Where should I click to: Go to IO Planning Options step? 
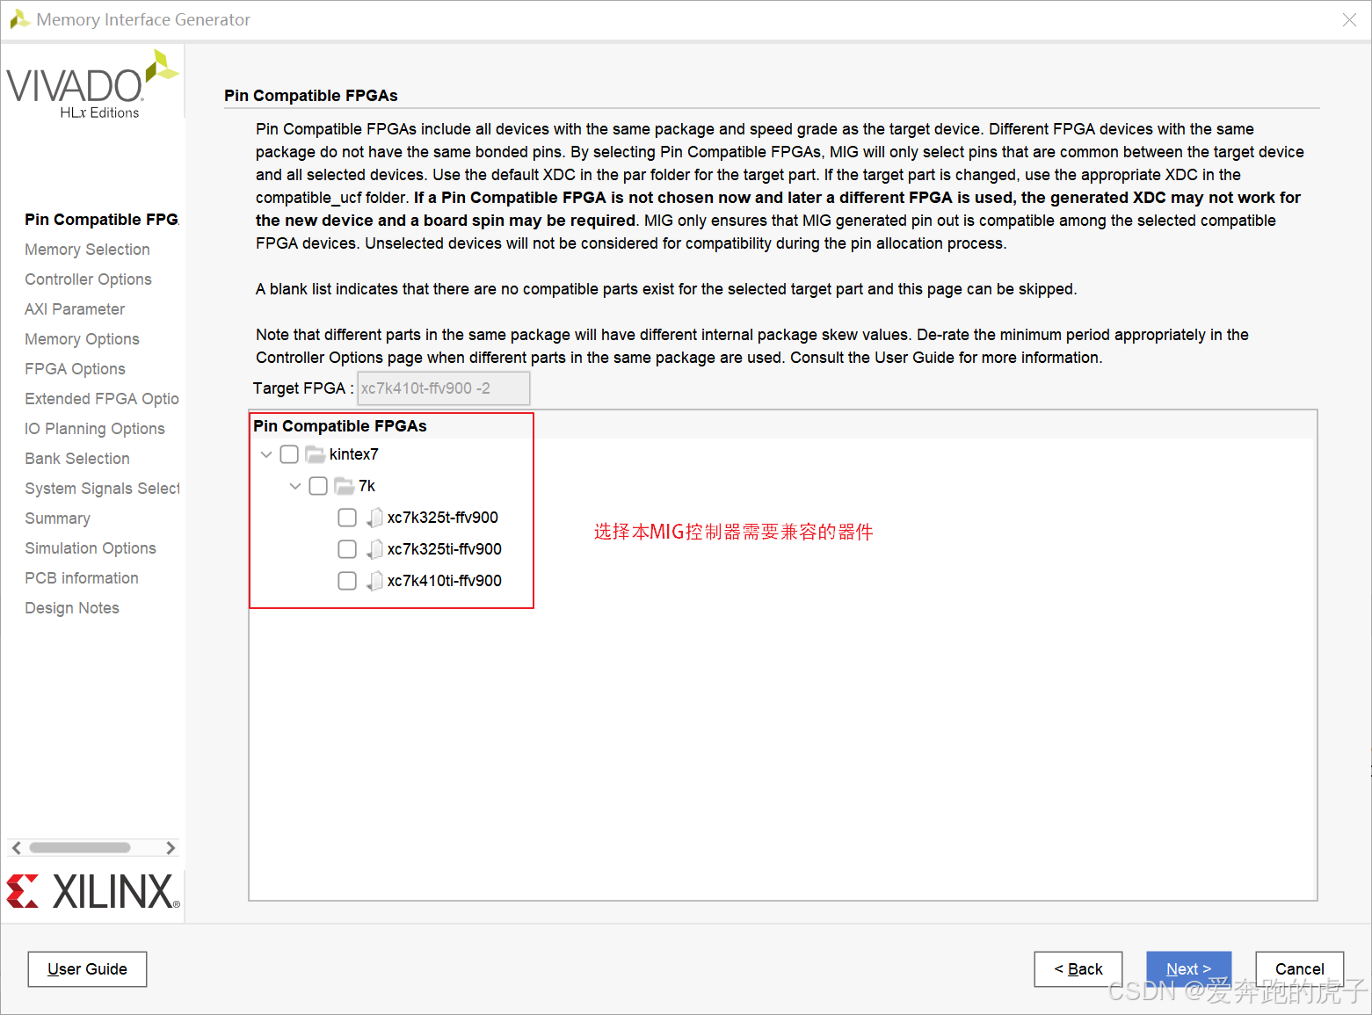click(x=95, y=429)
